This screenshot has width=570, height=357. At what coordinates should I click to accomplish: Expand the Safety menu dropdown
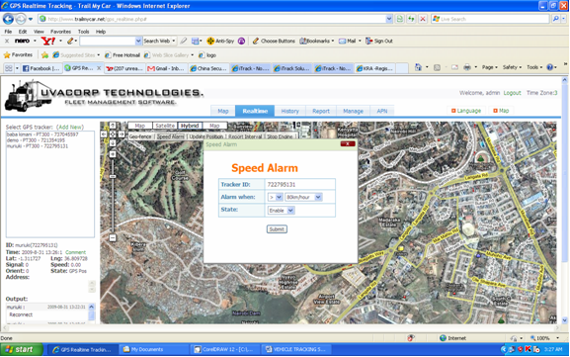(512, 67)
